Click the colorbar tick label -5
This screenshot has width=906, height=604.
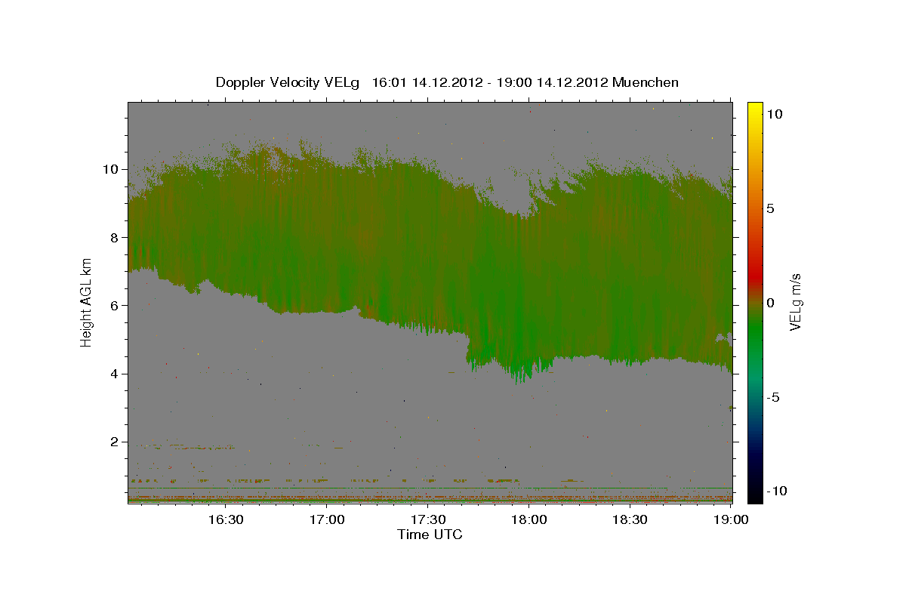tap(773, 398)
